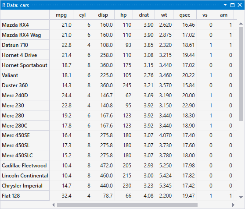Click wt value 5.424 for Lincoln Continental
245x209 pixels.
pos(166,175)
